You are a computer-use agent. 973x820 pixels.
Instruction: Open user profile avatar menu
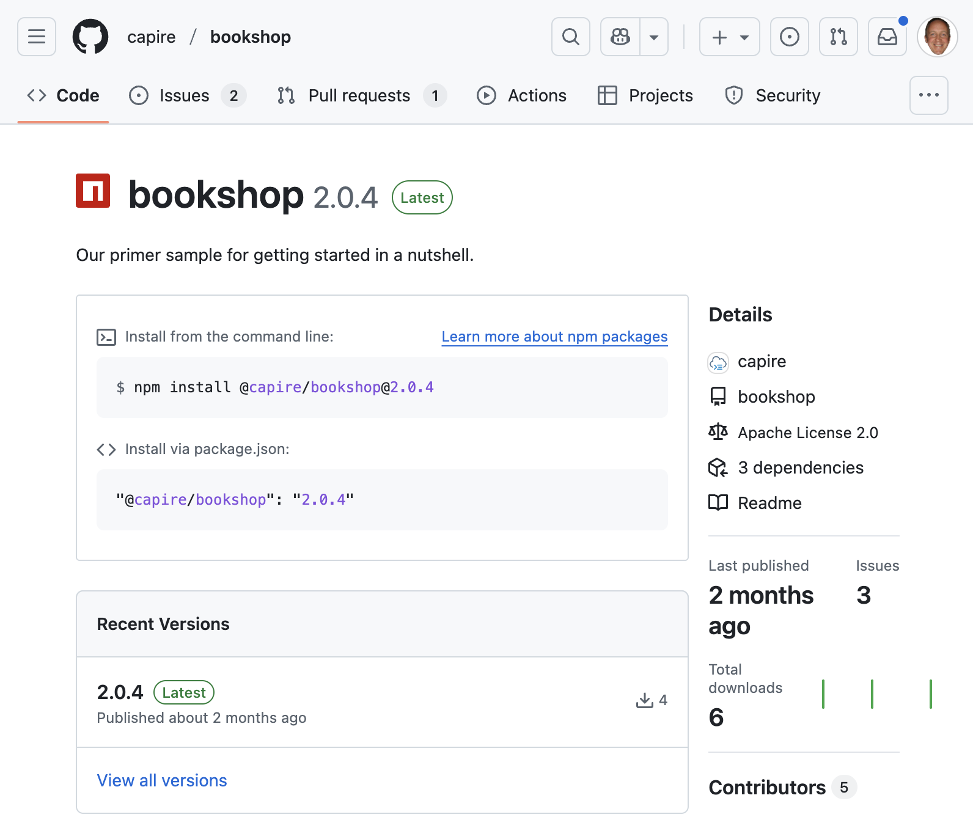click(x=938, y=37)
